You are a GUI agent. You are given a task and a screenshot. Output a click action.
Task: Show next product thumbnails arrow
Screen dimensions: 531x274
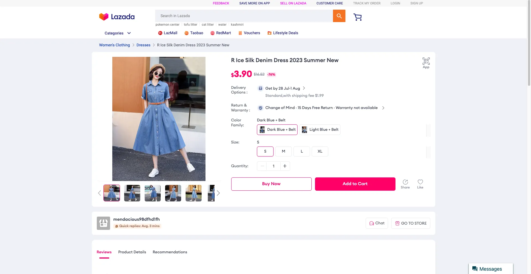tap(218, 193)
